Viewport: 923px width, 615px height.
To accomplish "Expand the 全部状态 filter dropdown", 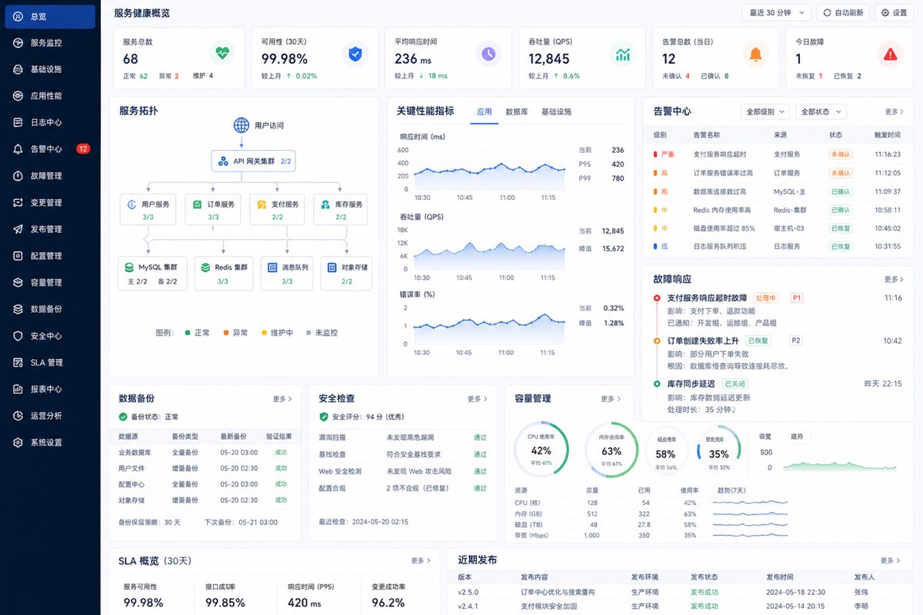I will (x=820, y=111).
